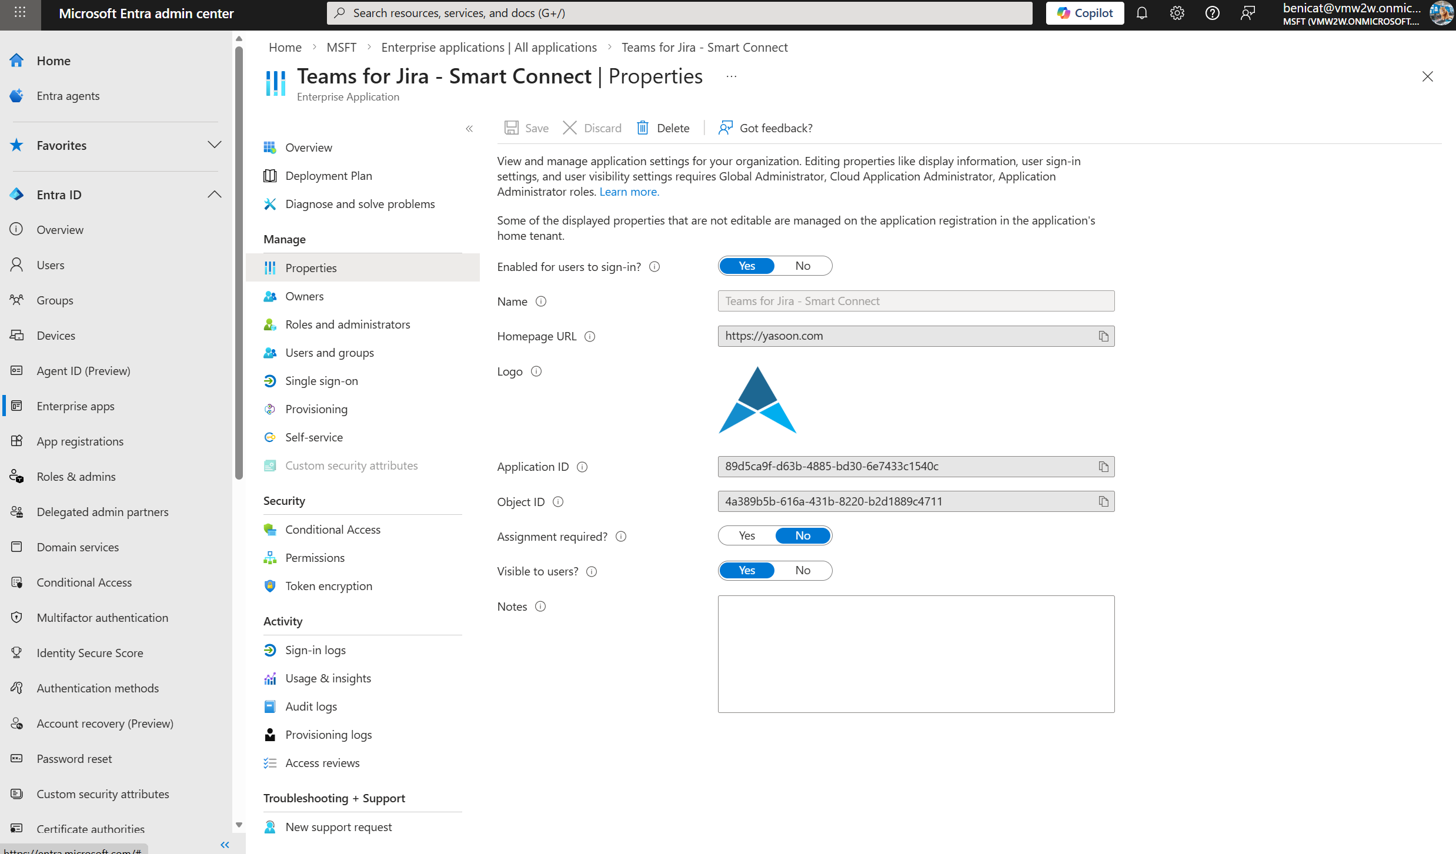Viewport: 1456px width, 854px height.
Task: Click inside the Notes text area
Action: [x=916, y=654]
